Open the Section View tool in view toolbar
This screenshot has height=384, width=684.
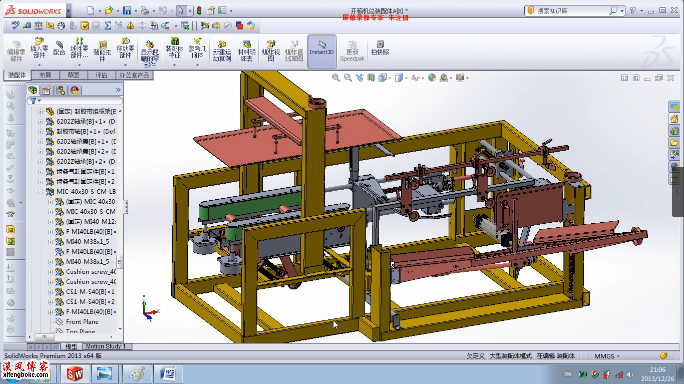(371, 78)
